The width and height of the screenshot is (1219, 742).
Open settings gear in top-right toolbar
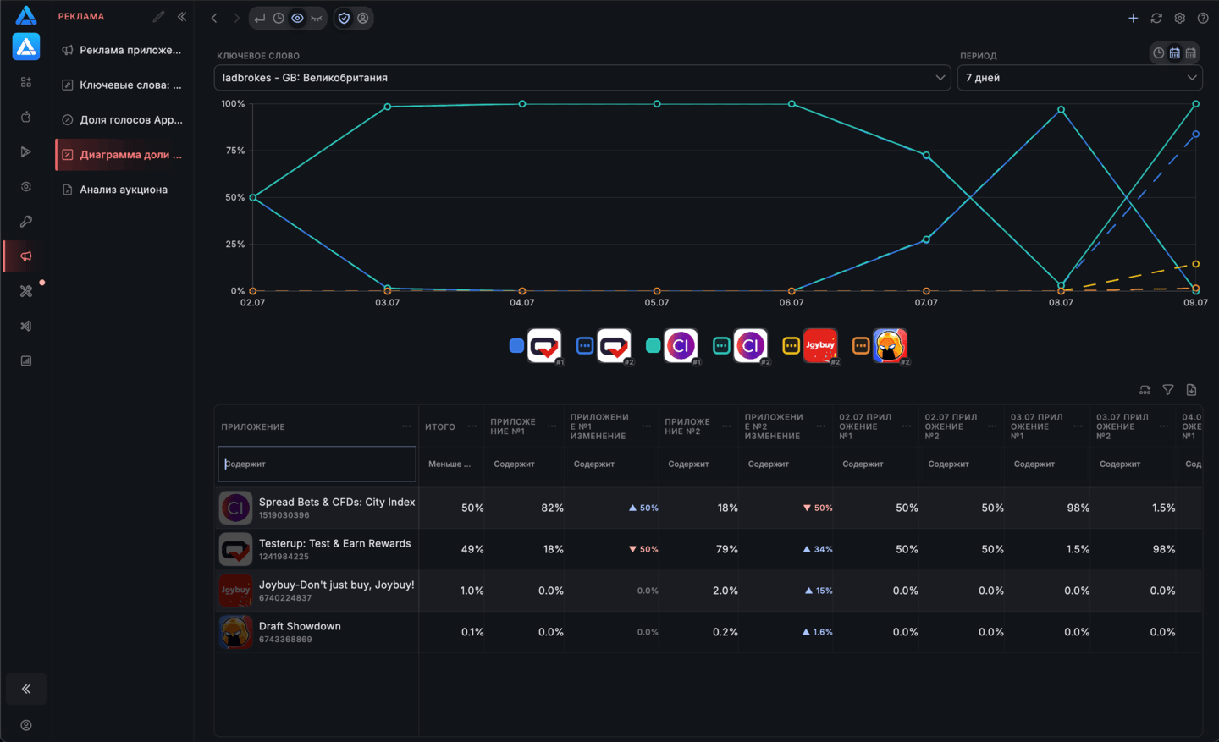pos(1179,18)
